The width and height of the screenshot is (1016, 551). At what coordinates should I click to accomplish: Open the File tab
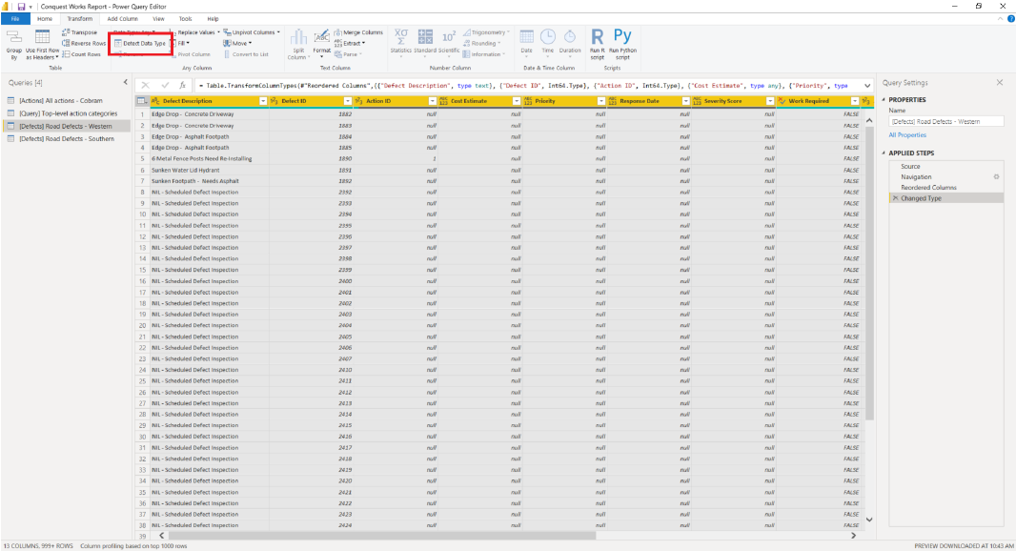(x=15, y=19)
